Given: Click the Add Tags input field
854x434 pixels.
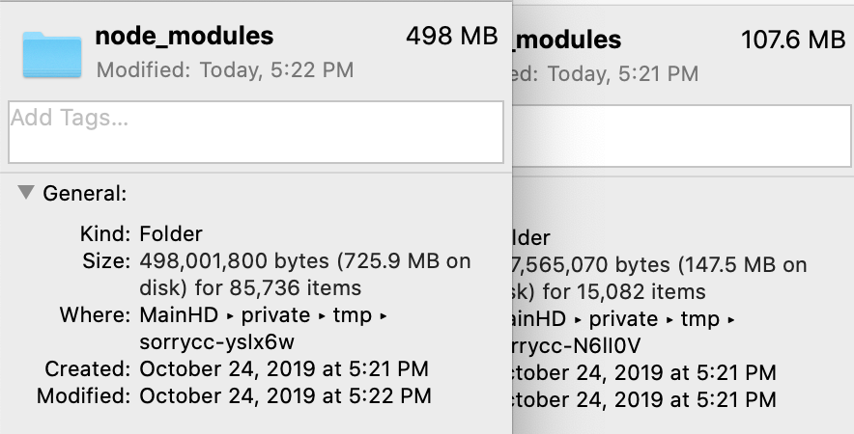Looking at the screenshot, I should (255, 132).
